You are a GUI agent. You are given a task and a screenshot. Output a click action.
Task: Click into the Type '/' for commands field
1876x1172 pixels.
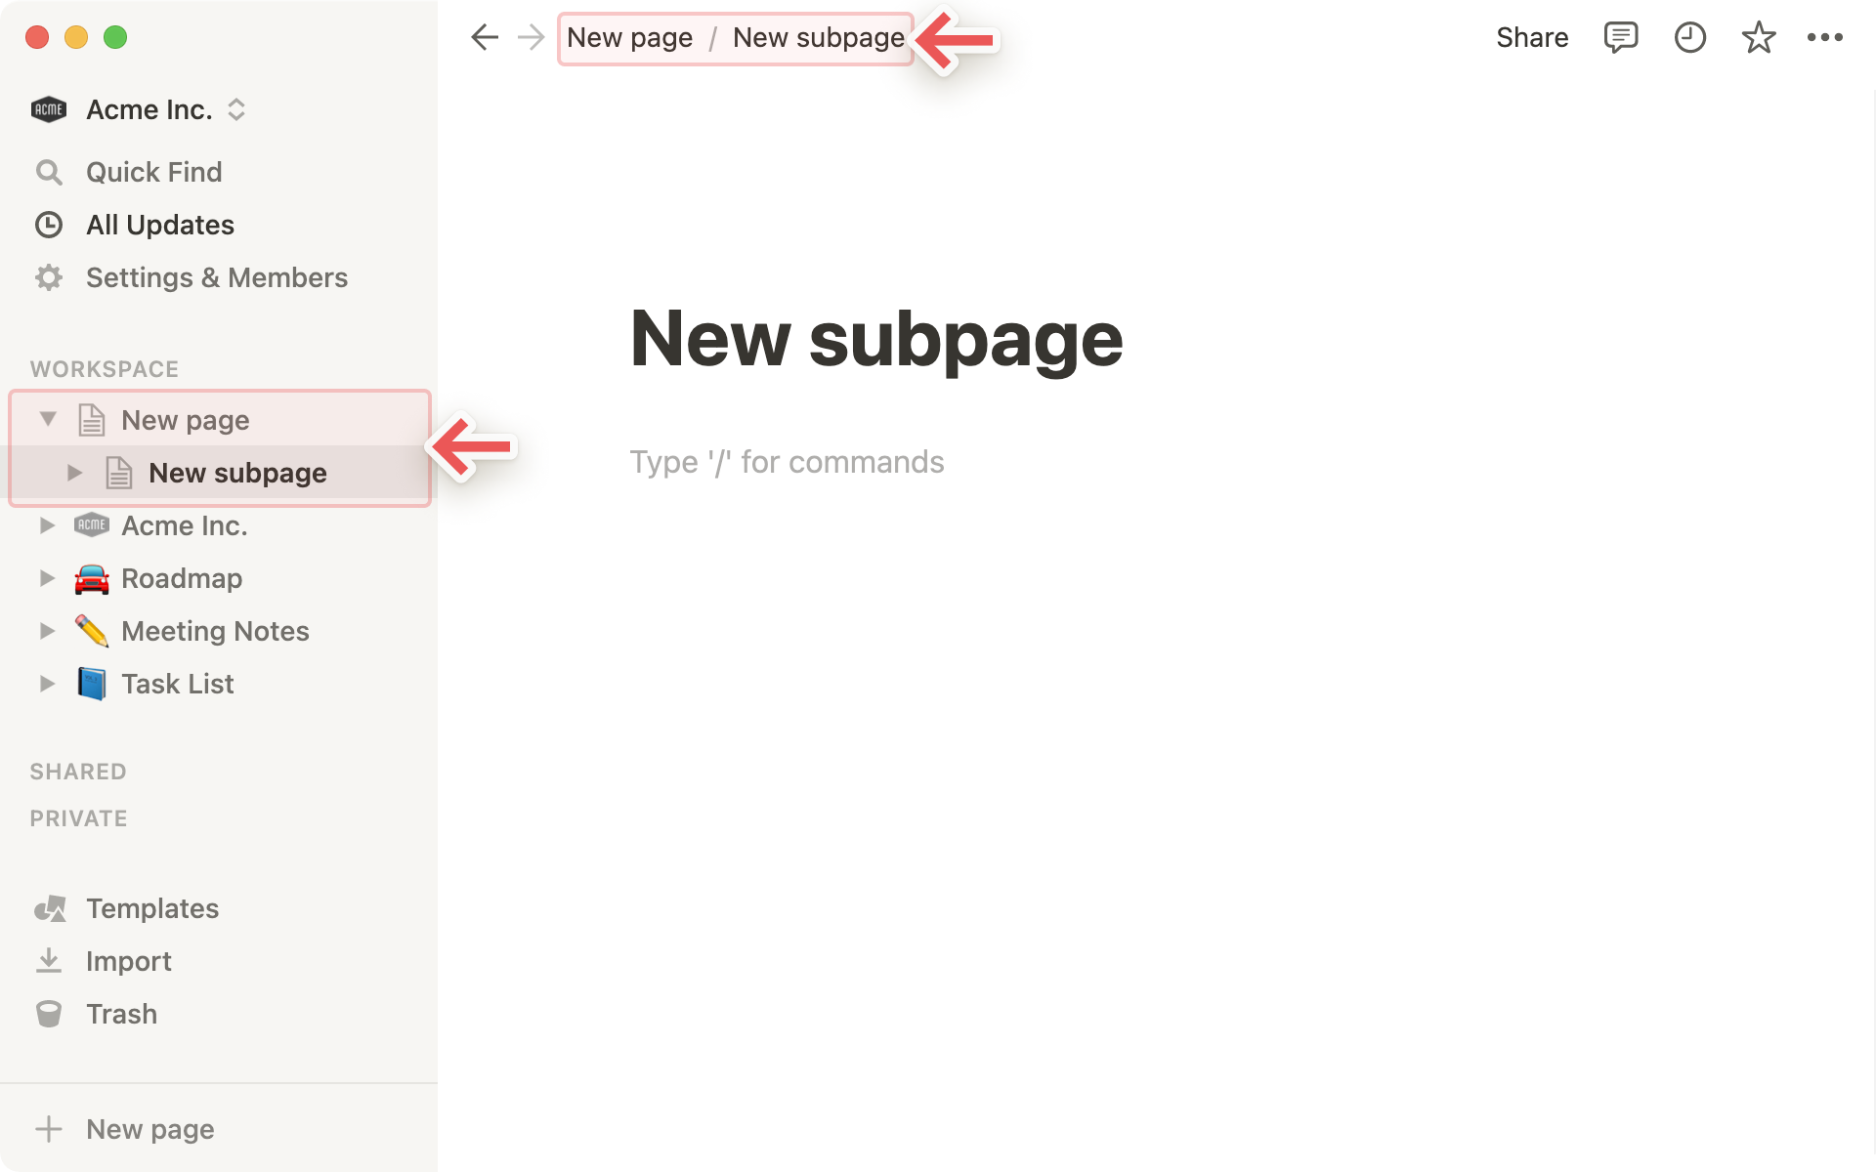[x=787, y=462]
